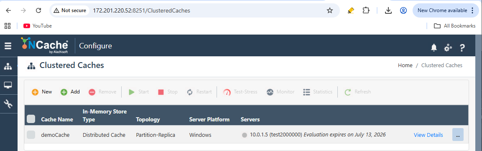The image size is (482, 151).
Task: Add an existing cache
Action: pyautogui.click(x=70, y=92)
